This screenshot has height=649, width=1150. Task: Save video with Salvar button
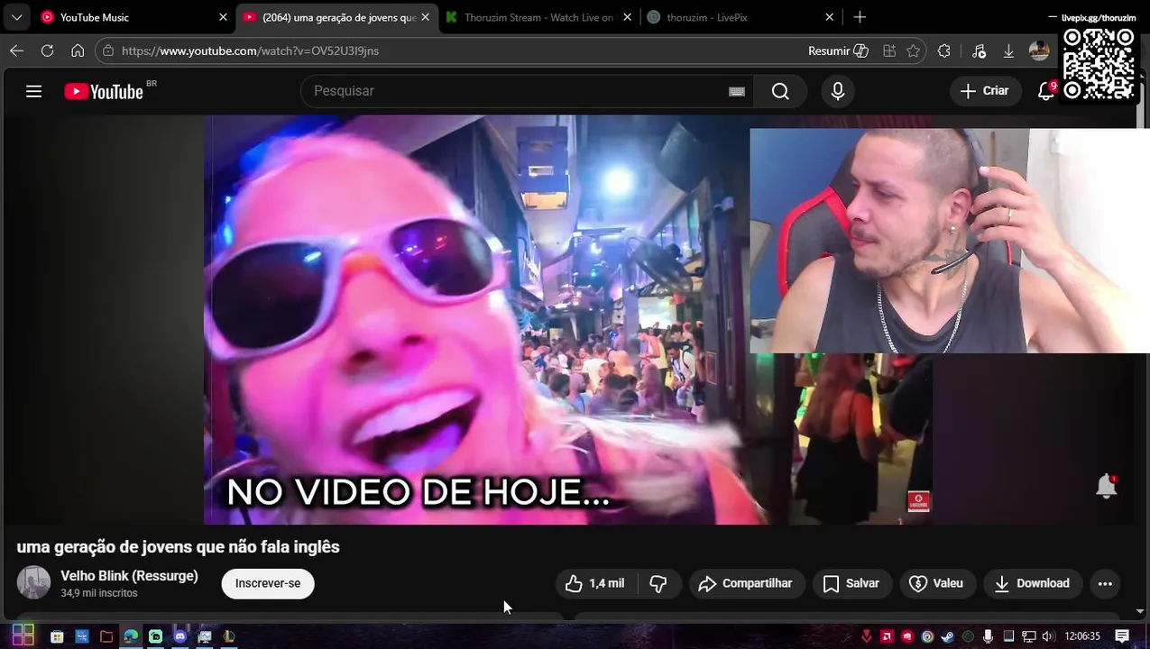(x=851, y=583)
